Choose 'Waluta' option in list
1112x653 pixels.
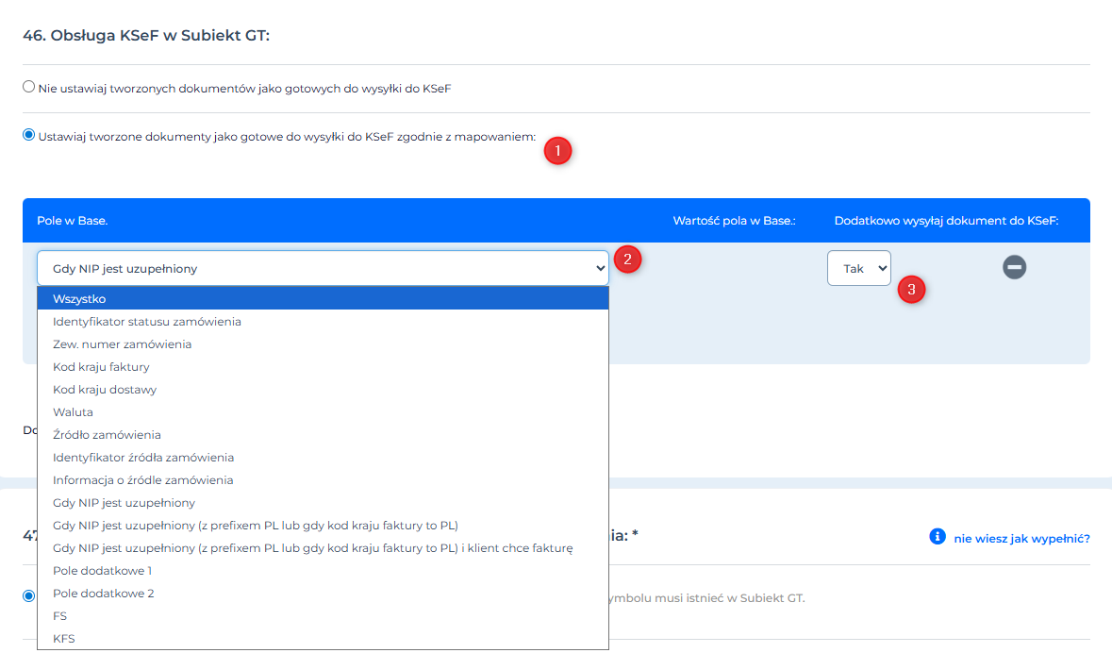click(323, 412)
